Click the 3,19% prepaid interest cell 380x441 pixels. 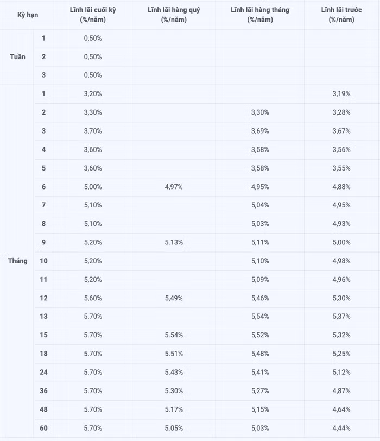pos(341,94)
